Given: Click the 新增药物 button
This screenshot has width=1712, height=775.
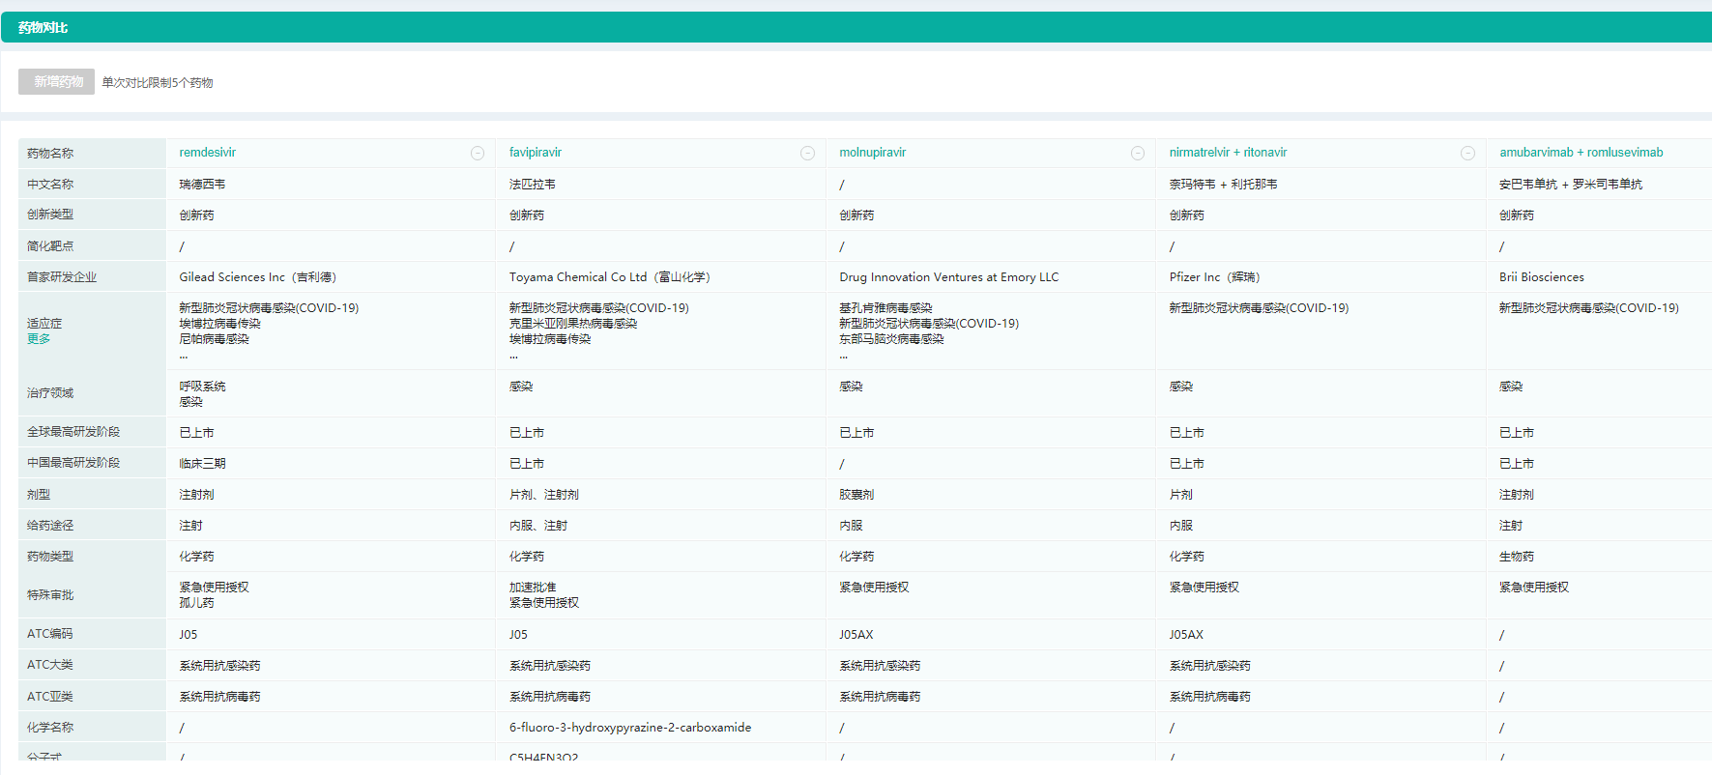Looking at the screenshot, I should click(x=57, y=82).
